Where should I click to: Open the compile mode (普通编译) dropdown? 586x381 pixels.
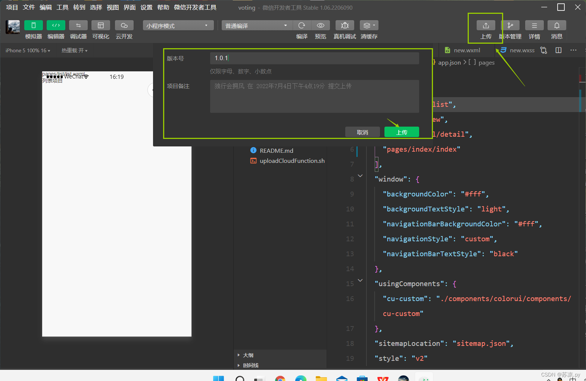coord(257,25)
